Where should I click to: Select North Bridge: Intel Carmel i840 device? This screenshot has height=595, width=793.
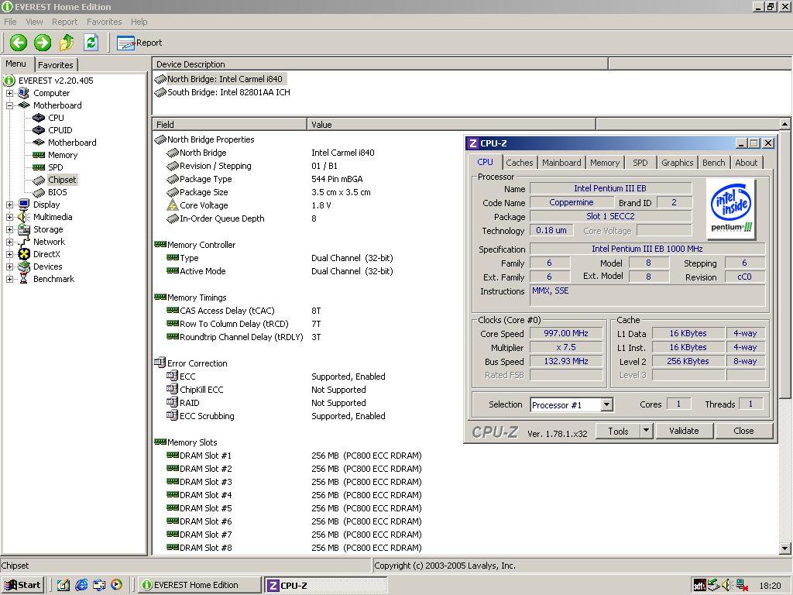click(221, 79)
